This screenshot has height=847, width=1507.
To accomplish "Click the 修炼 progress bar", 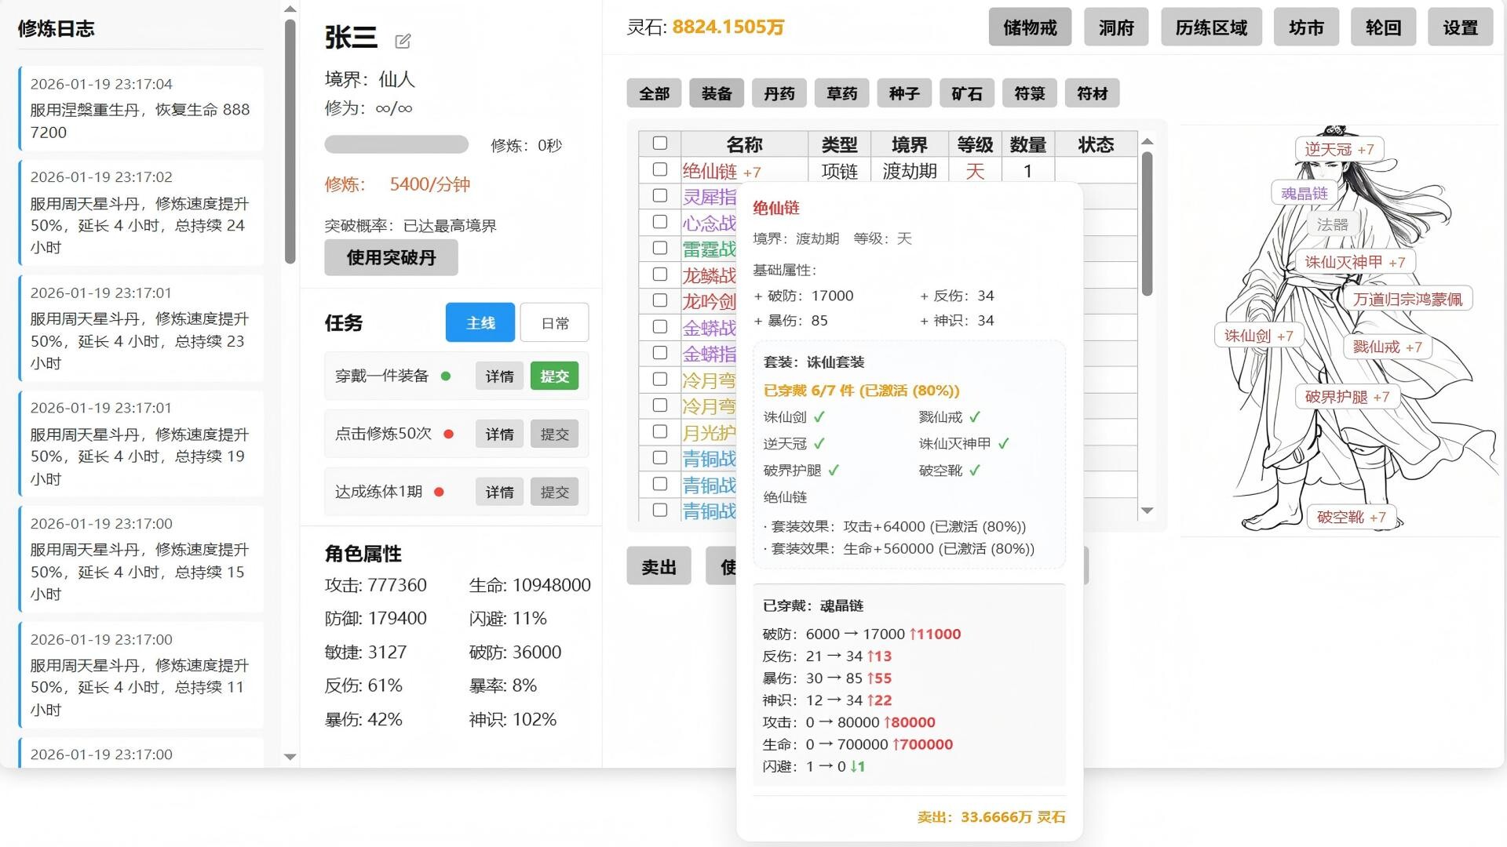I will click(x=396, y=144).
